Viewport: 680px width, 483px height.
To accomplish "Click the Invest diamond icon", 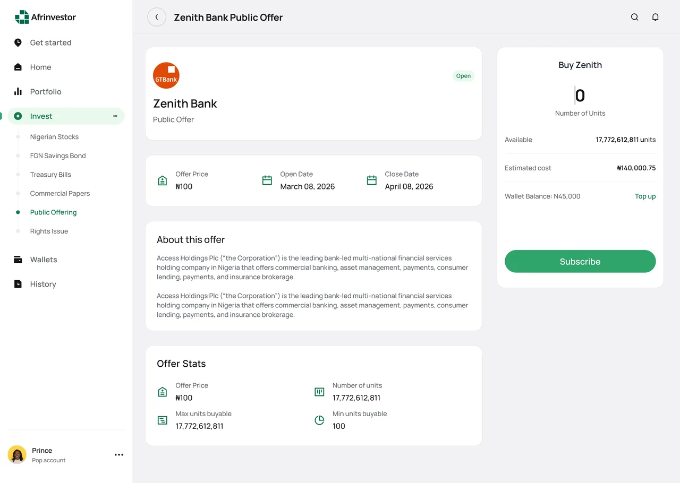I will click(x=18, y=116).
